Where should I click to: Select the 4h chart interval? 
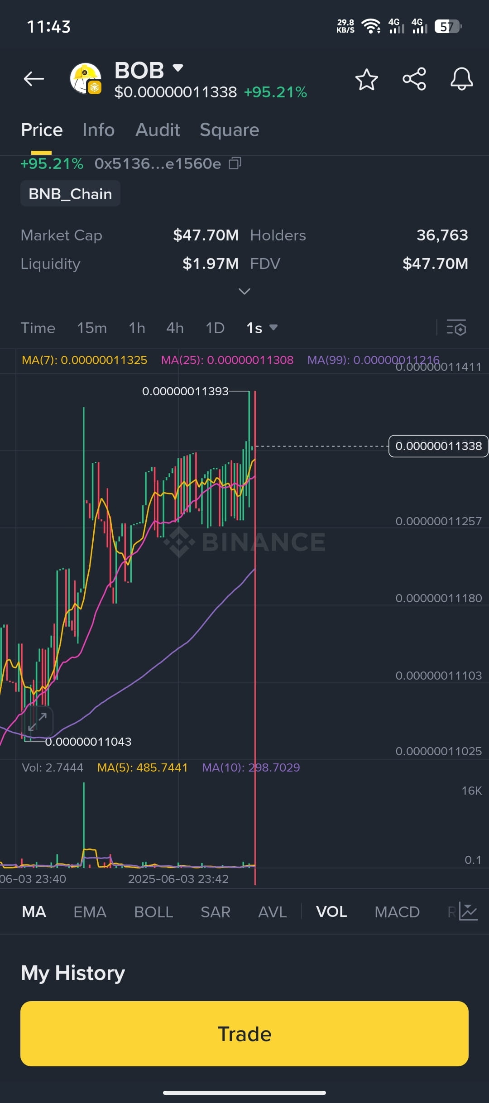click(175, 328)
